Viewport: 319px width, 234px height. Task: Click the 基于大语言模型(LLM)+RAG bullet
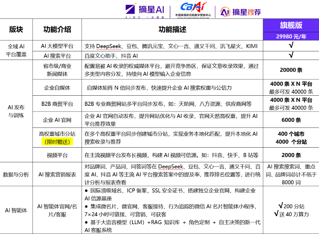(x=172, y=226)
